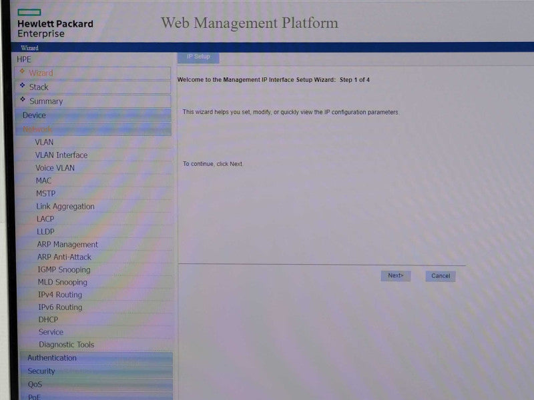The width and height of the screenshot is (534, 400).
Task: Expand the Security menu section
Action: tap(96, 371)
